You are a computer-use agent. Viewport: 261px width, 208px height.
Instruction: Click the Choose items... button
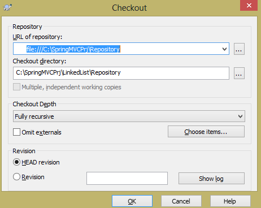(206, 132)
